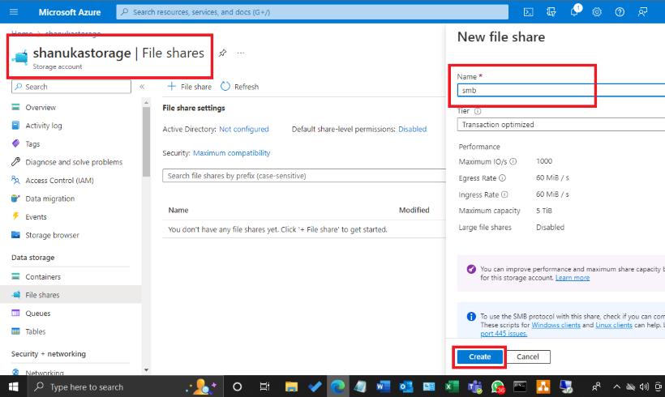Open the Linux clients script link
This screenshot has height=397, width=665.
[614, 325]
